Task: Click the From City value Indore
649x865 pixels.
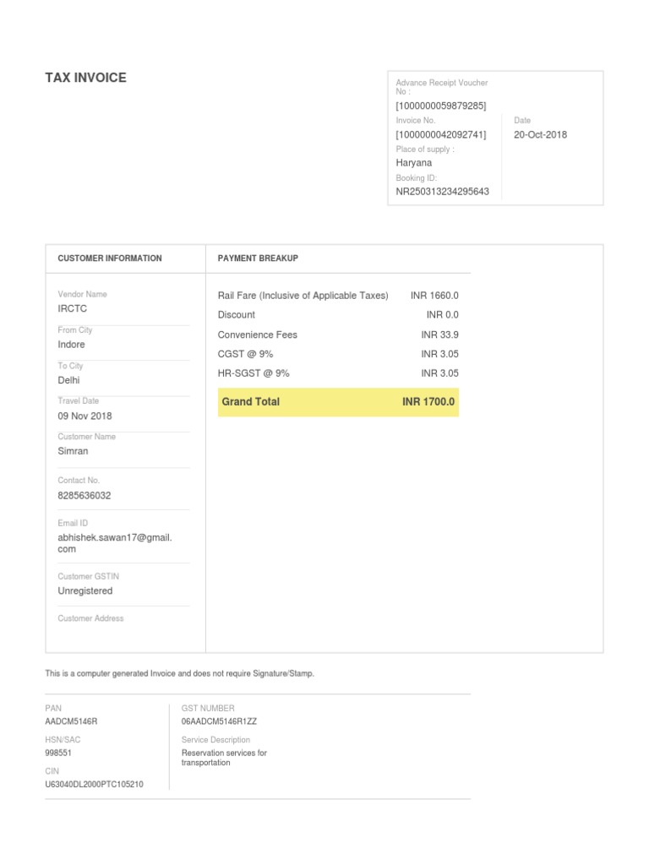Action: (x=72, y=345)
